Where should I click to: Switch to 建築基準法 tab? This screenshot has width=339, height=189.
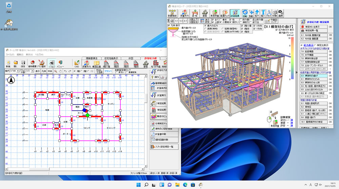pyautogui.click(x=92, y=58)
